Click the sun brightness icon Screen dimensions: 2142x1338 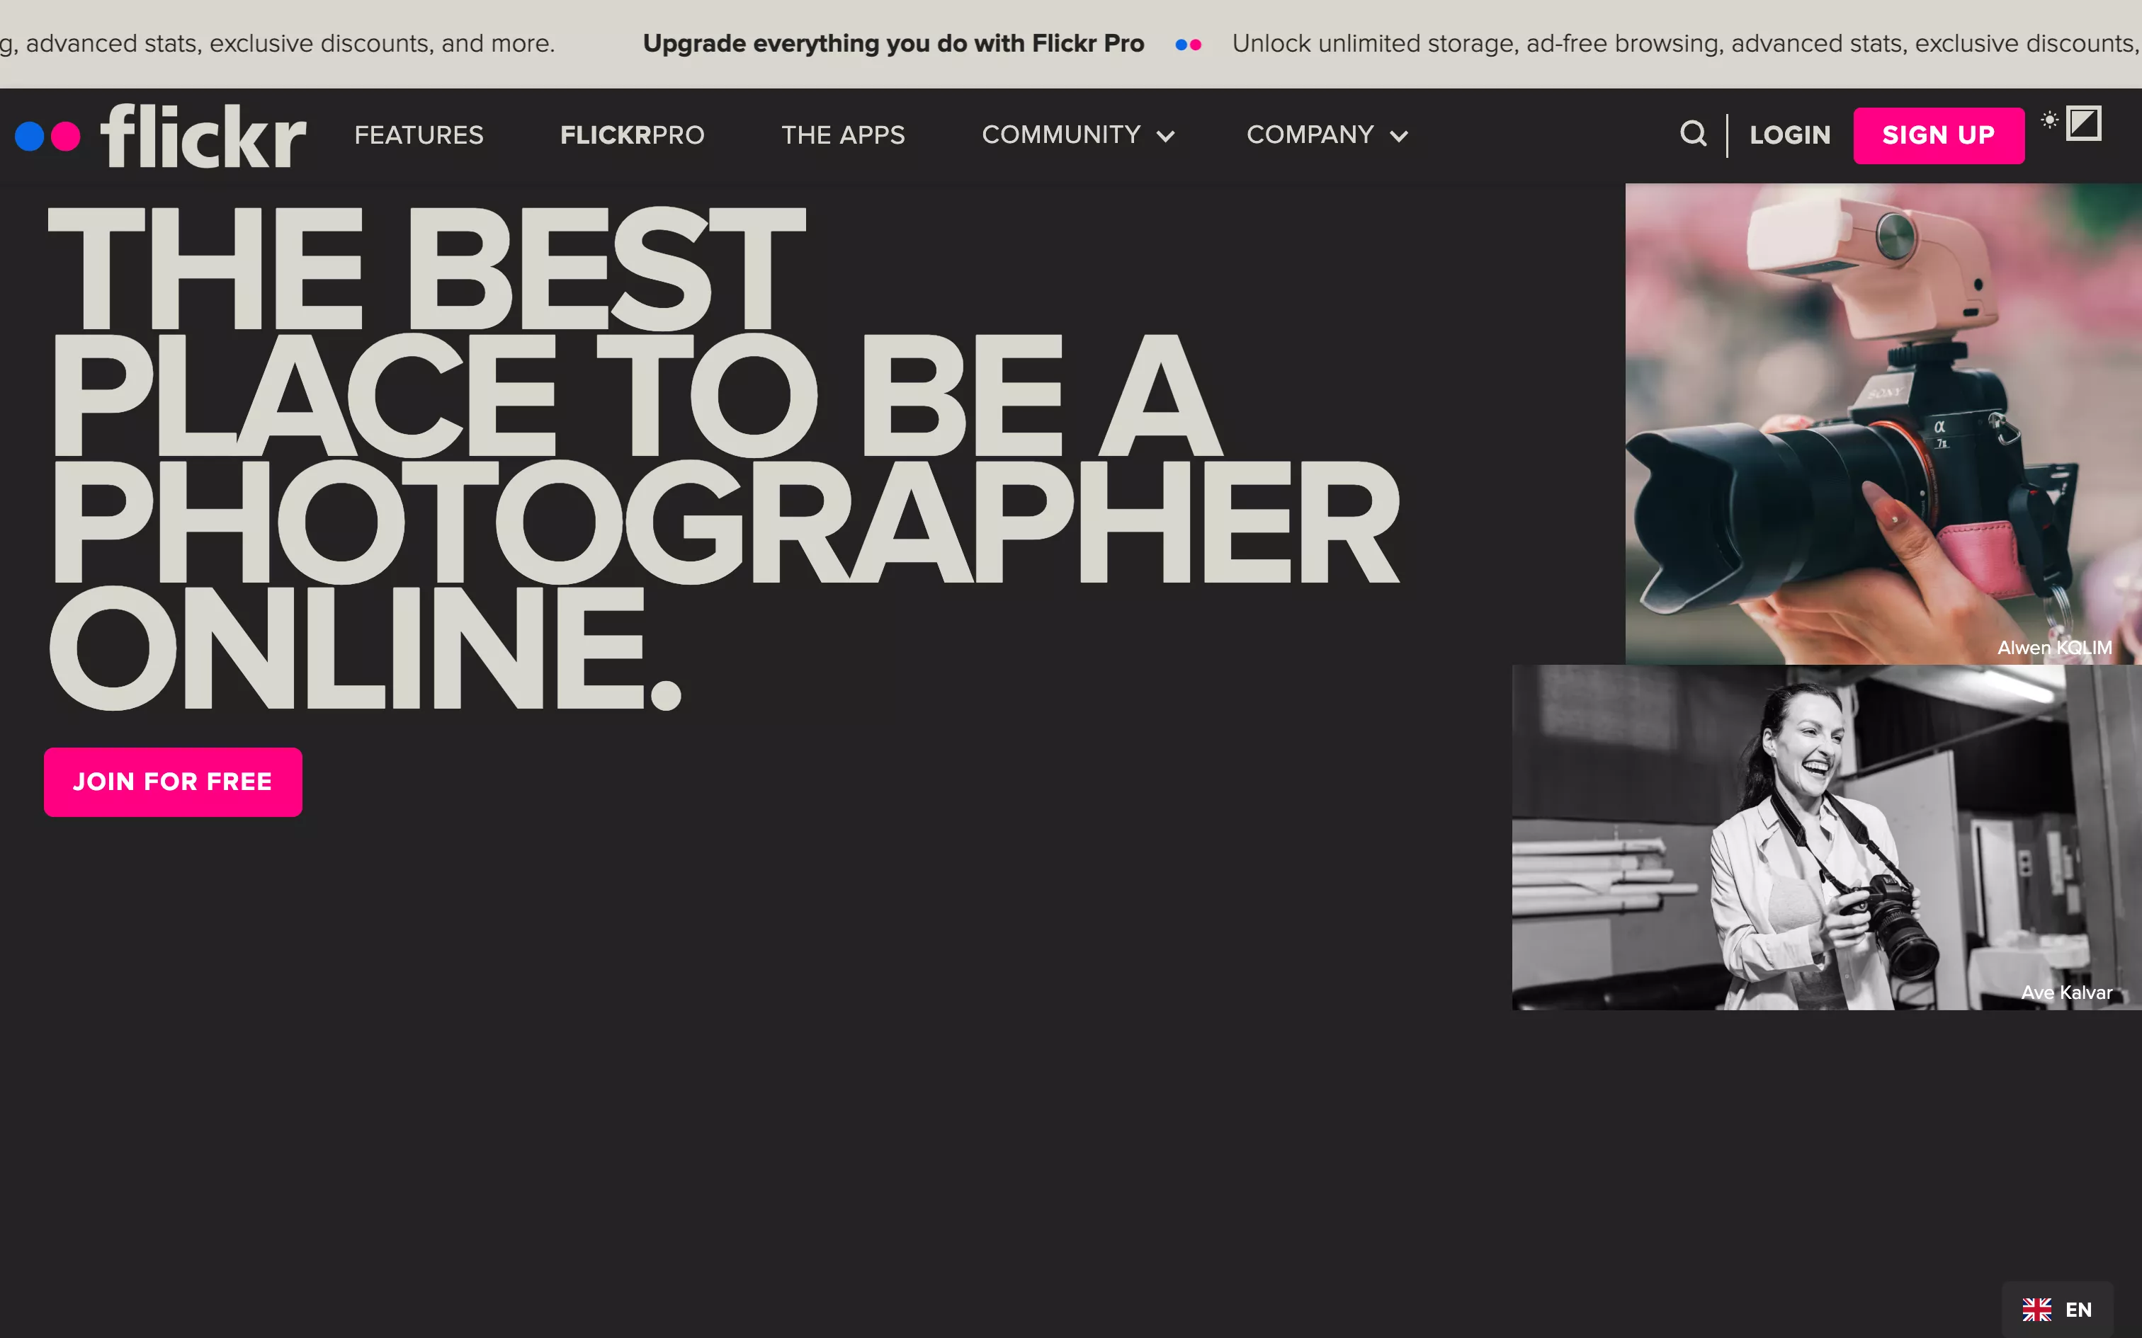[2049, 120]
